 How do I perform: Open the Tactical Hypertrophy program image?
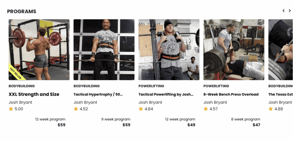(104, 49)
